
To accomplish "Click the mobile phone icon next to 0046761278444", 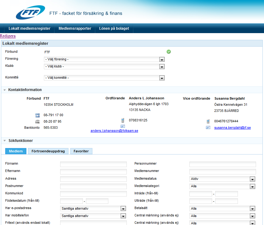I will click(x=208, y=121).
